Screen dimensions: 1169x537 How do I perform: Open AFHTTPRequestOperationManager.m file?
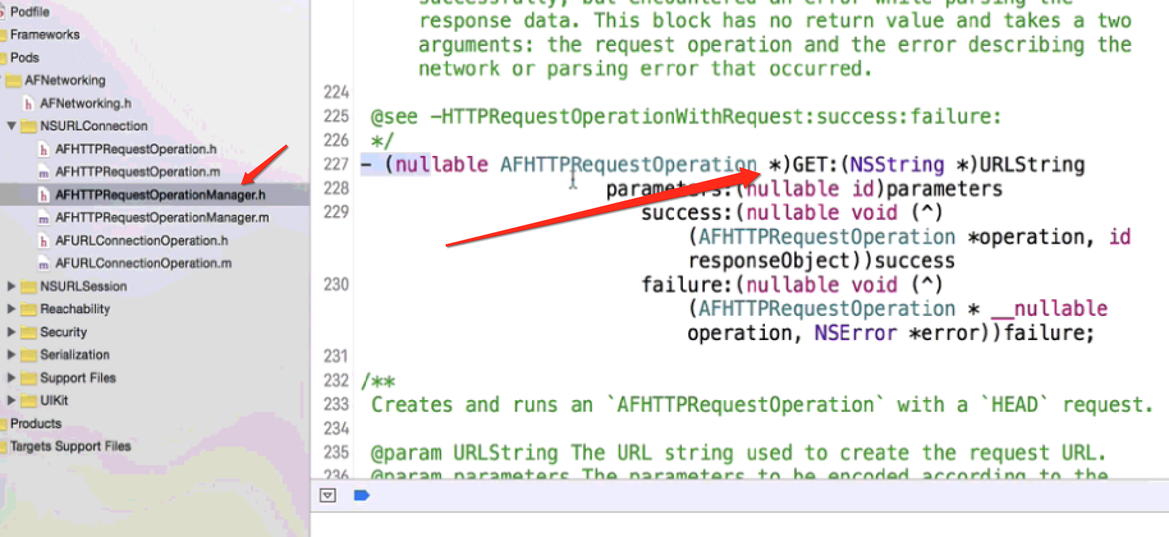click(x=162, y=218)
